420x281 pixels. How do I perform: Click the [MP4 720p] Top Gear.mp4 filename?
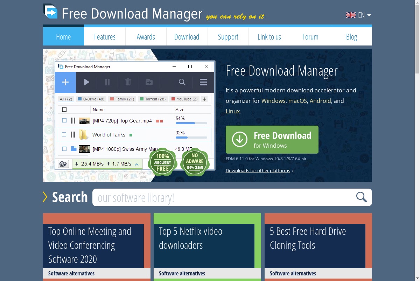122,121
